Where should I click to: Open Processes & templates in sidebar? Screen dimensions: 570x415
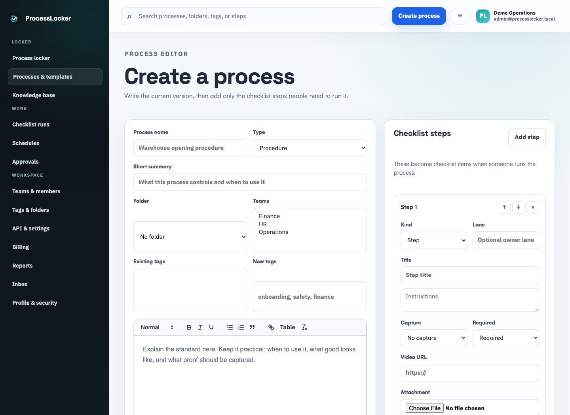pyautogui.click(x=55, y=77)
